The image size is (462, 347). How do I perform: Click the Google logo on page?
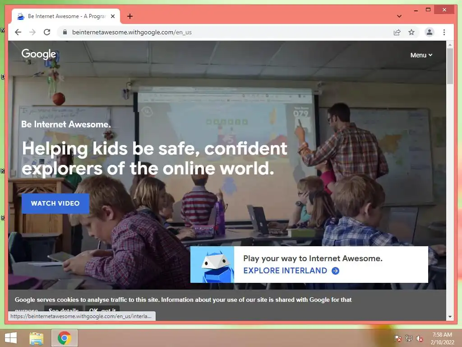39,54
